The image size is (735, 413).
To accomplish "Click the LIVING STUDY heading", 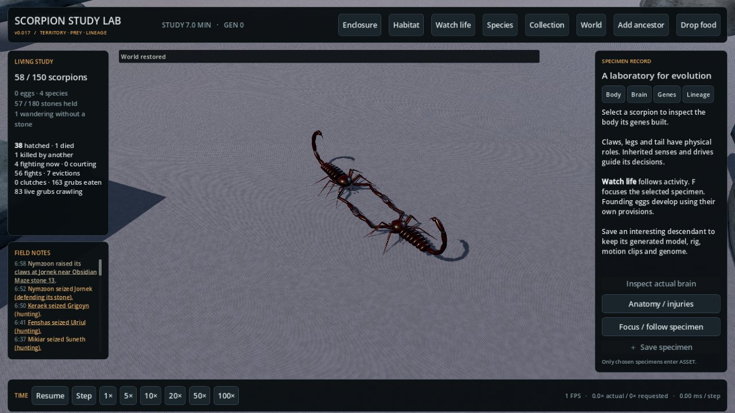I will [34, 61].
